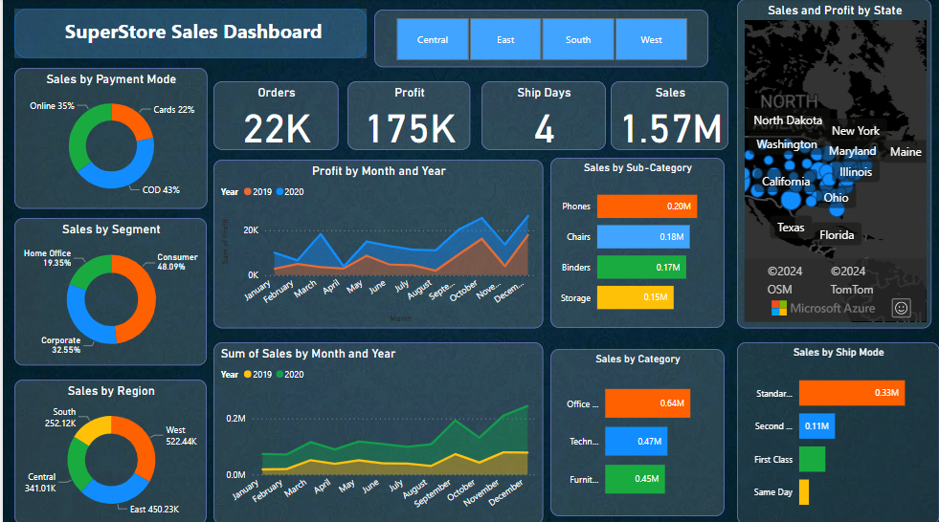Click the yellow Same Day ship mode bar
This screenshot has width=939, height=522.
[804, 492]
